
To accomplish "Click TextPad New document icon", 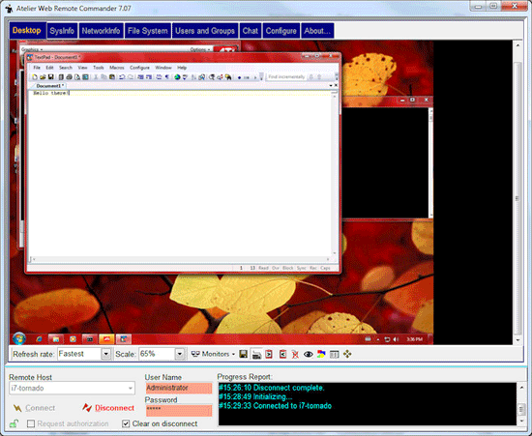I will click(35, 77).
